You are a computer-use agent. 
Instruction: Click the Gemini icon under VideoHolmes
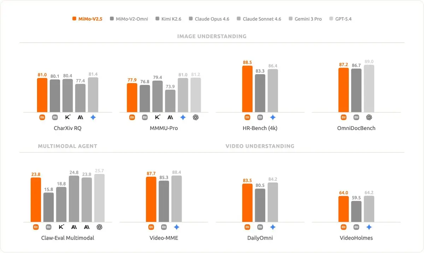pos(369,227)
